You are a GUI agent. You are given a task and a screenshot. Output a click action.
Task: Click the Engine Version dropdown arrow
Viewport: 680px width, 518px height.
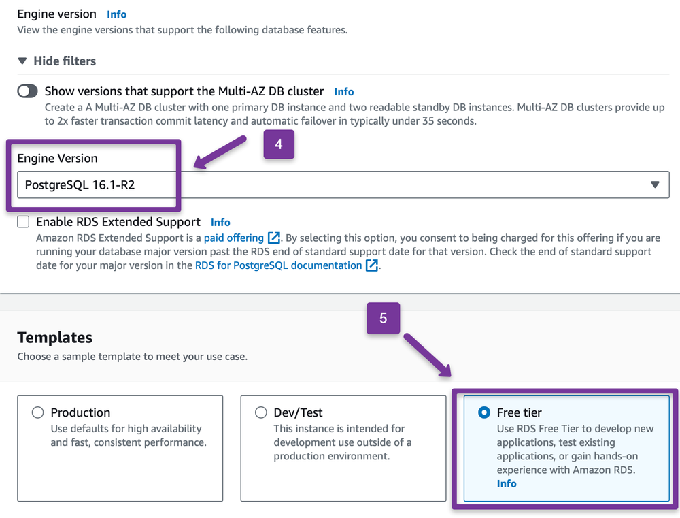click(655, 184)
